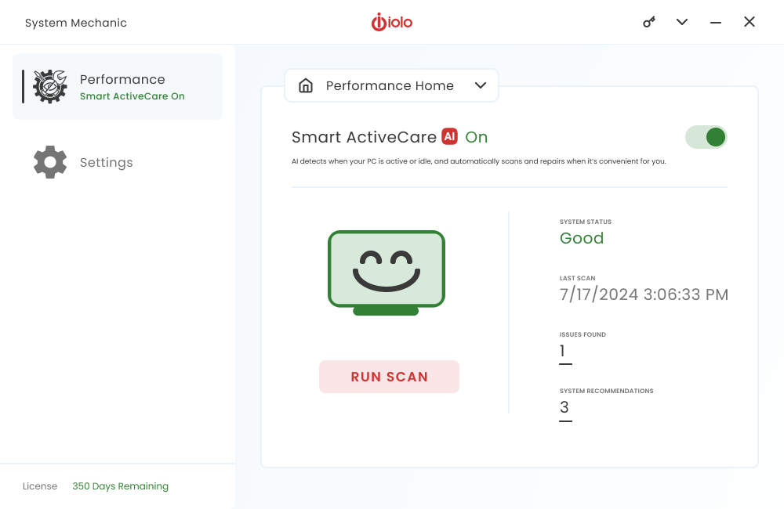Open the title bar chevron menu

[682, 22]
